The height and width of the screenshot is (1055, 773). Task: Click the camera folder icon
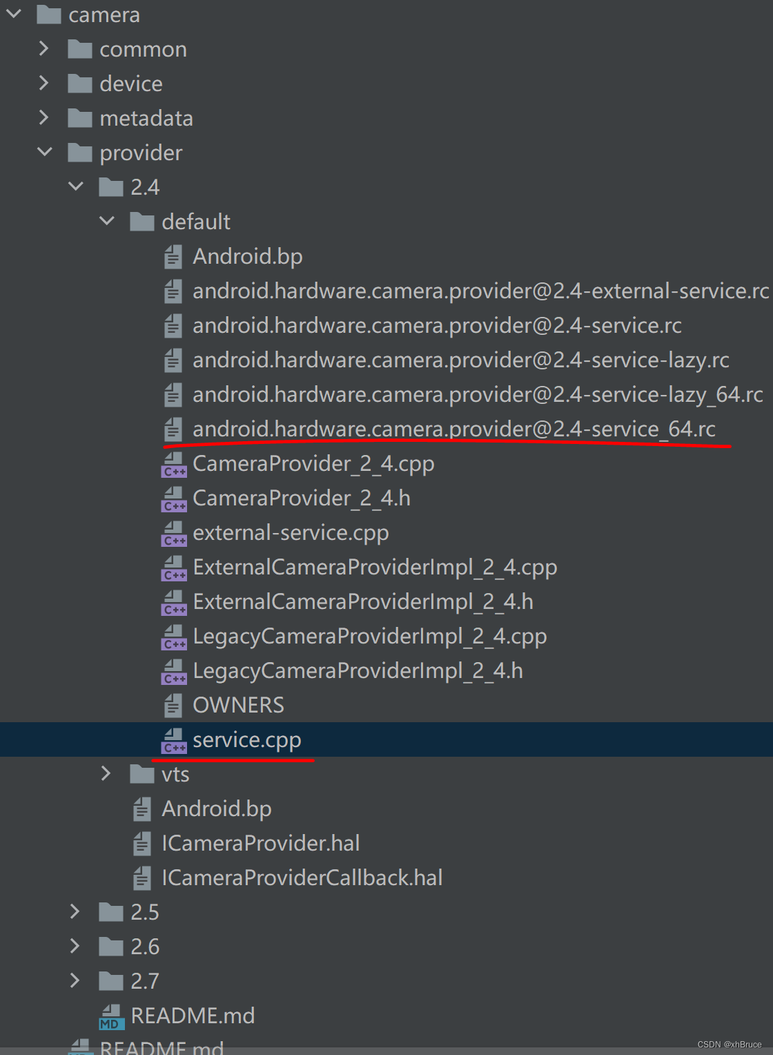(x=50, y=14)
